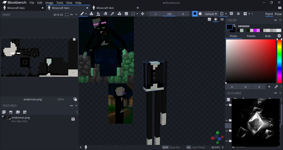Click the split screen grid icon
The height and width of the screenshot is (150, 283).
point(245,14)
